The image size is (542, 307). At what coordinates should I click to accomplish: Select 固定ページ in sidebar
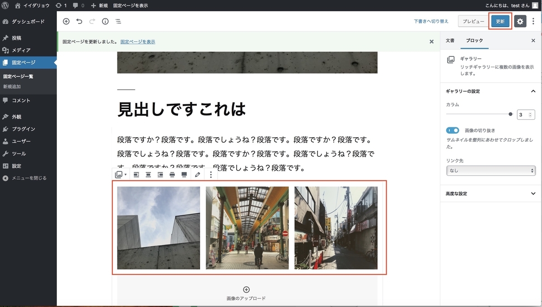coord(28,63)
